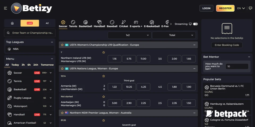The width and height of the screenshot is (255, 127).
Task: Pick odds 11.00 for Montenegro U19
Action: coord(143,59)
